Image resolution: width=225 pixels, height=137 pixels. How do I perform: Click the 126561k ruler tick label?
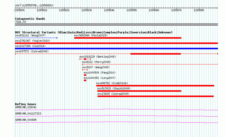point(42,10)
